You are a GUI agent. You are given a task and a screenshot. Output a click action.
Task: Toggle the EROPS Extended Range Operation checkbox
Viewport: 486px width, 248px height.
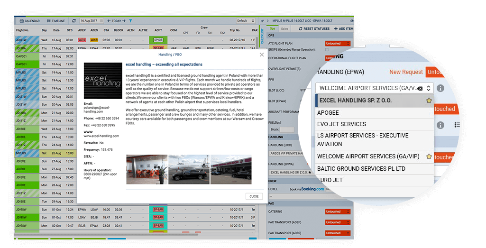point(327,50)
